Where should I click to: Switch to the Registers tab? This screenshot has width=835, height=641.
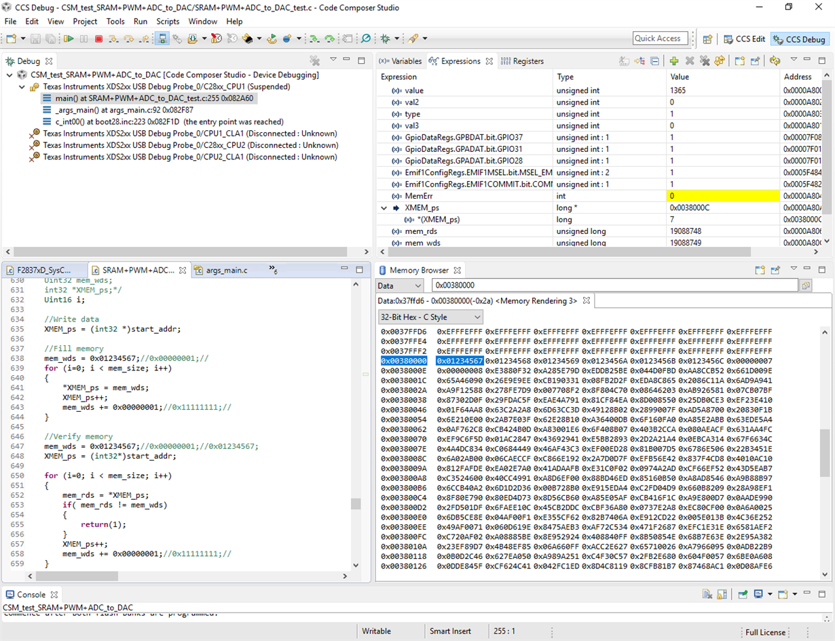(522, 61)
